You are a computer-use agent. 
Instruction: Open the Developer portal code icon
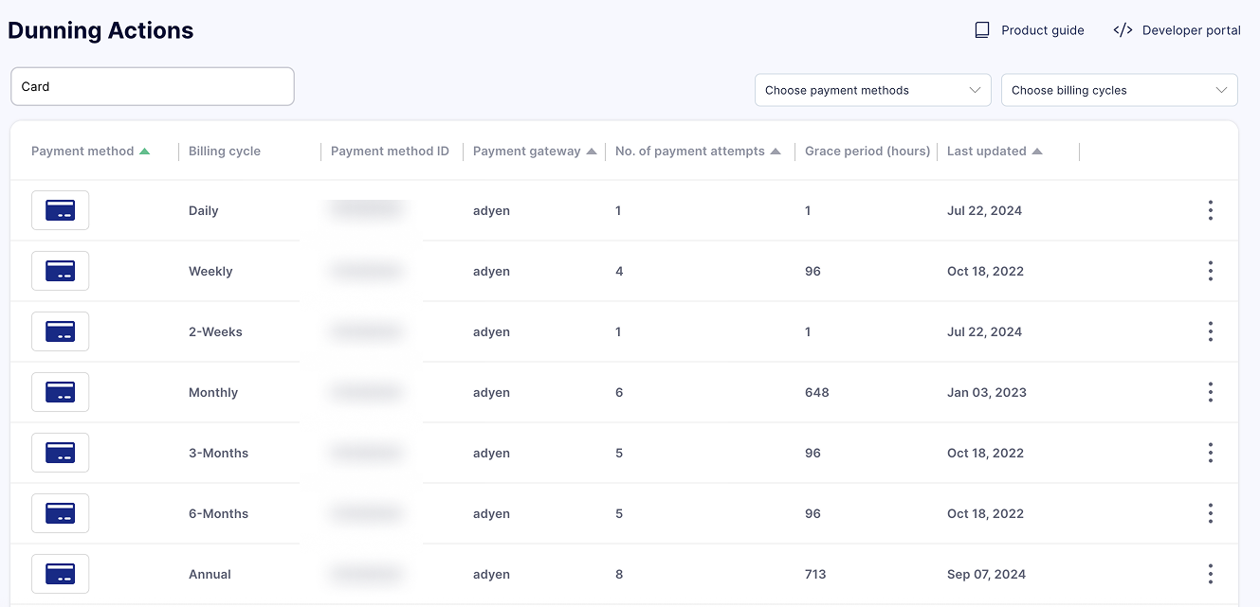[1123, 30]
